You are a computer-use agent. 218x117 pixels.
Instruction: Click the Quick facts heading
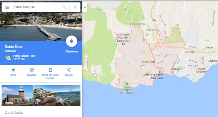(x=14, y=112)
